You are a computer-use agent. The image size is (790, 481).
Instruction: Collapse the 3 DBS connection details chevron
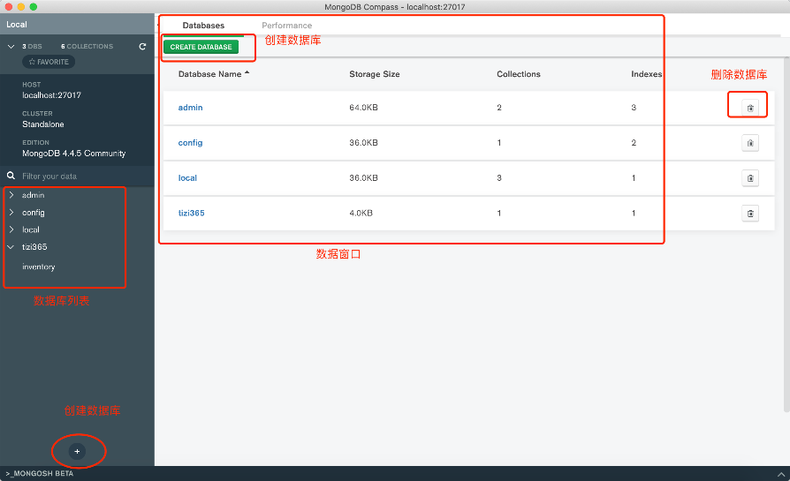(x=11, y=46)
